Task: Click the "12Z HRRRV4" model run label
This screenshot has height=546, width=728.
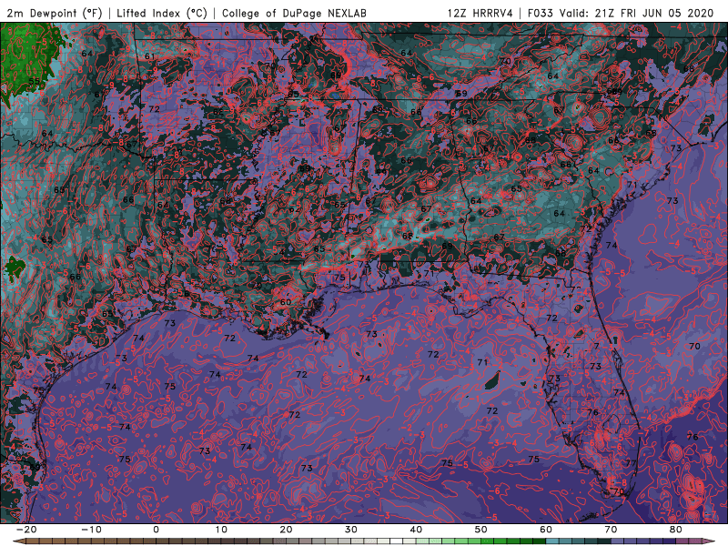Action: [480, 13]
